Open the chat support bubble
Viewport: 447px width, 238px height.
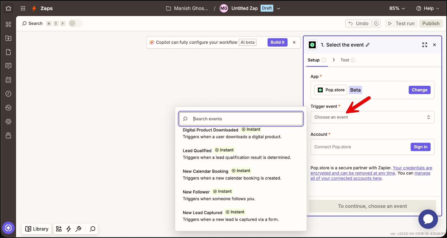coord(428,219)
